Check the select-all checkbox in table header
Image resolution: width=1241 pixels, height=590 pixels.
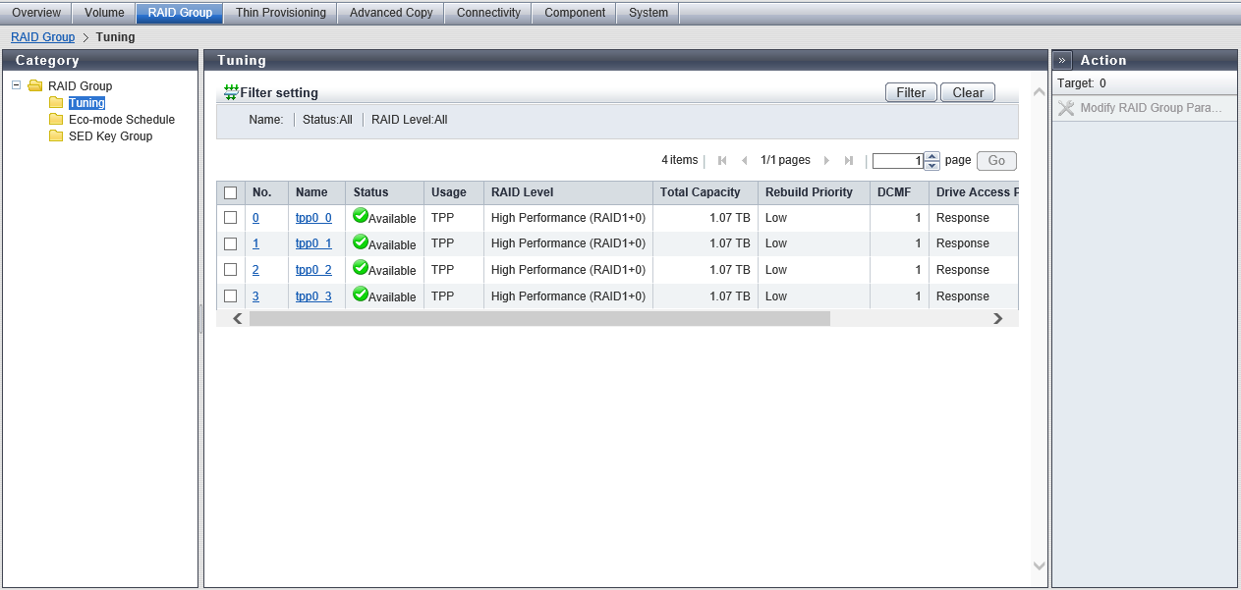tap(231, 192)
